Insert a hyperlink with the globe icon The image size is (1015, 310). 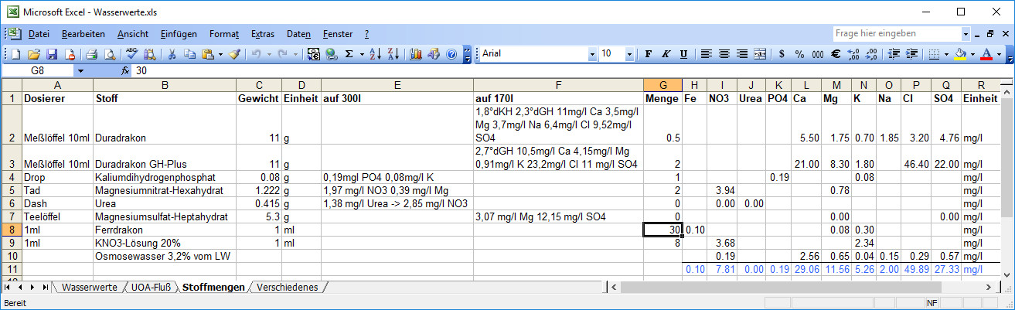[x=332, y=54]
